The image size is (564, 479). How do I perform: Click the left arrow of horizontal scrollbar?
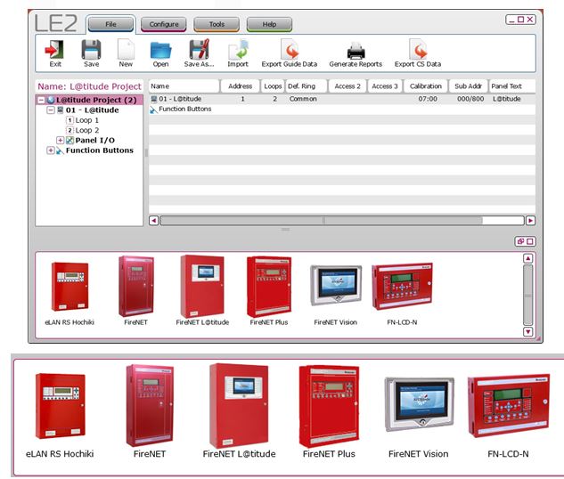pos(153,220)
